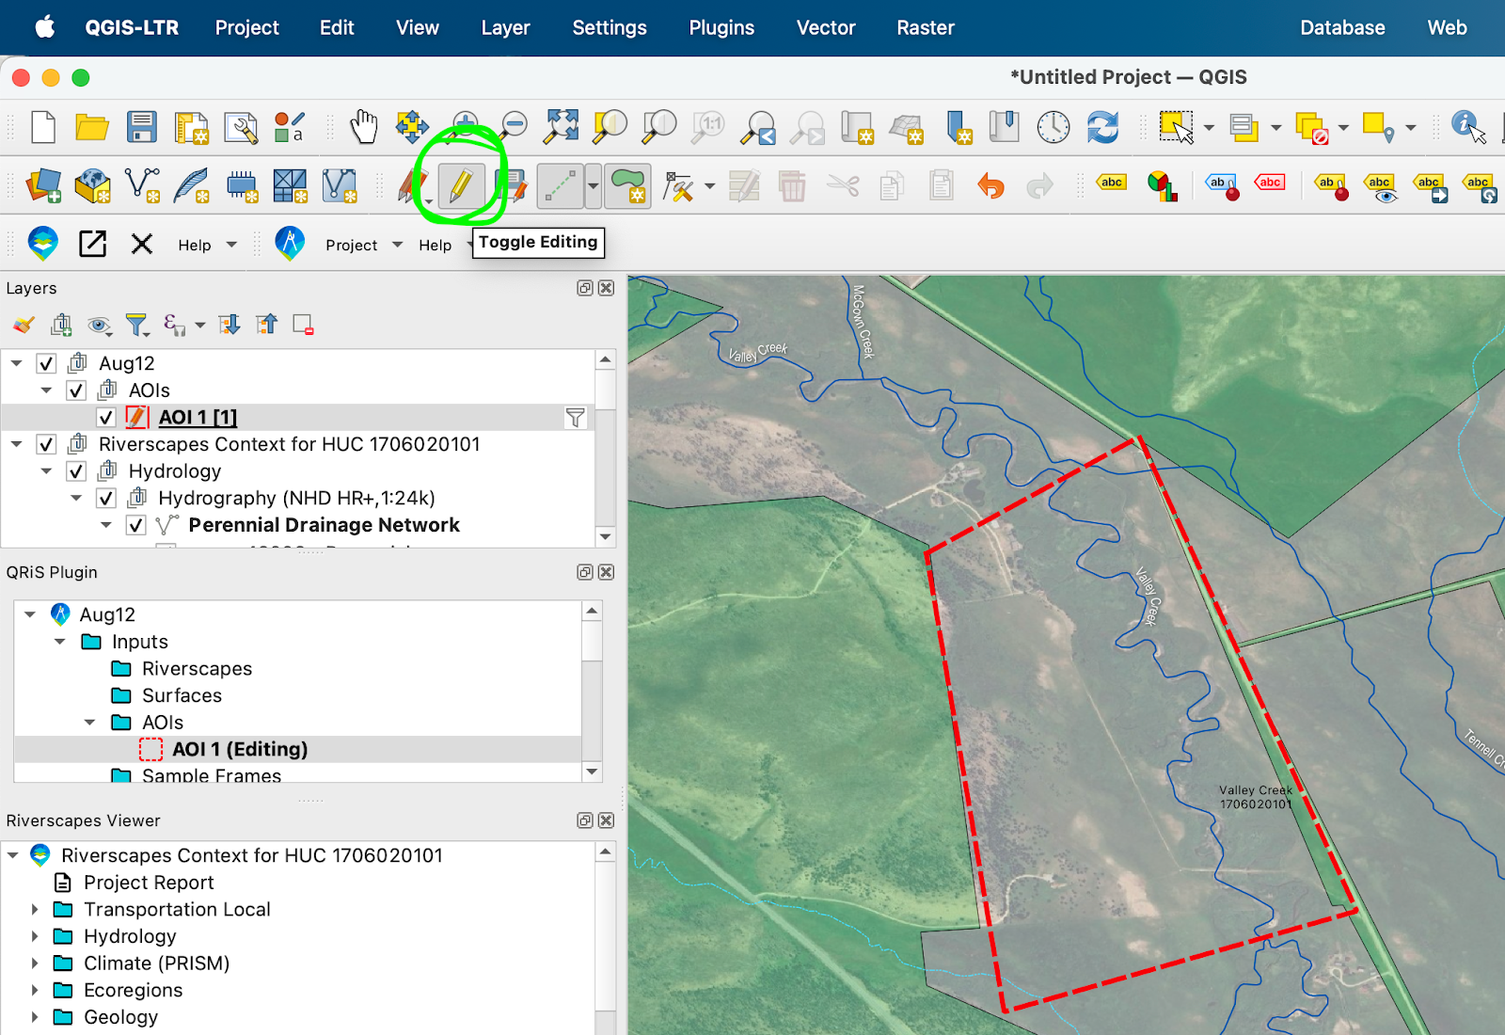Save project with the floppy disk icon
The width and height of the screenshot is (1505, 1035).
(x=142, y=127)
